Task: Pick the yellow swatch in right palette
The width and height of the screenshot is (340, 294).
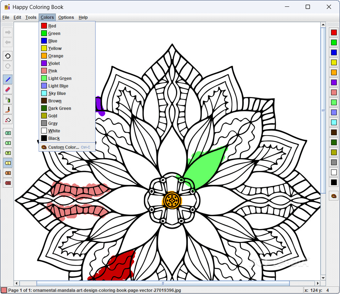Action: pyautogui.click(x=334, y=62)
